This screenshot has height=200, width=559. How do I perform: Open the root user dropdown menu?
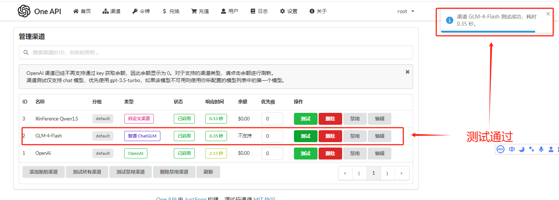point(405,11)
